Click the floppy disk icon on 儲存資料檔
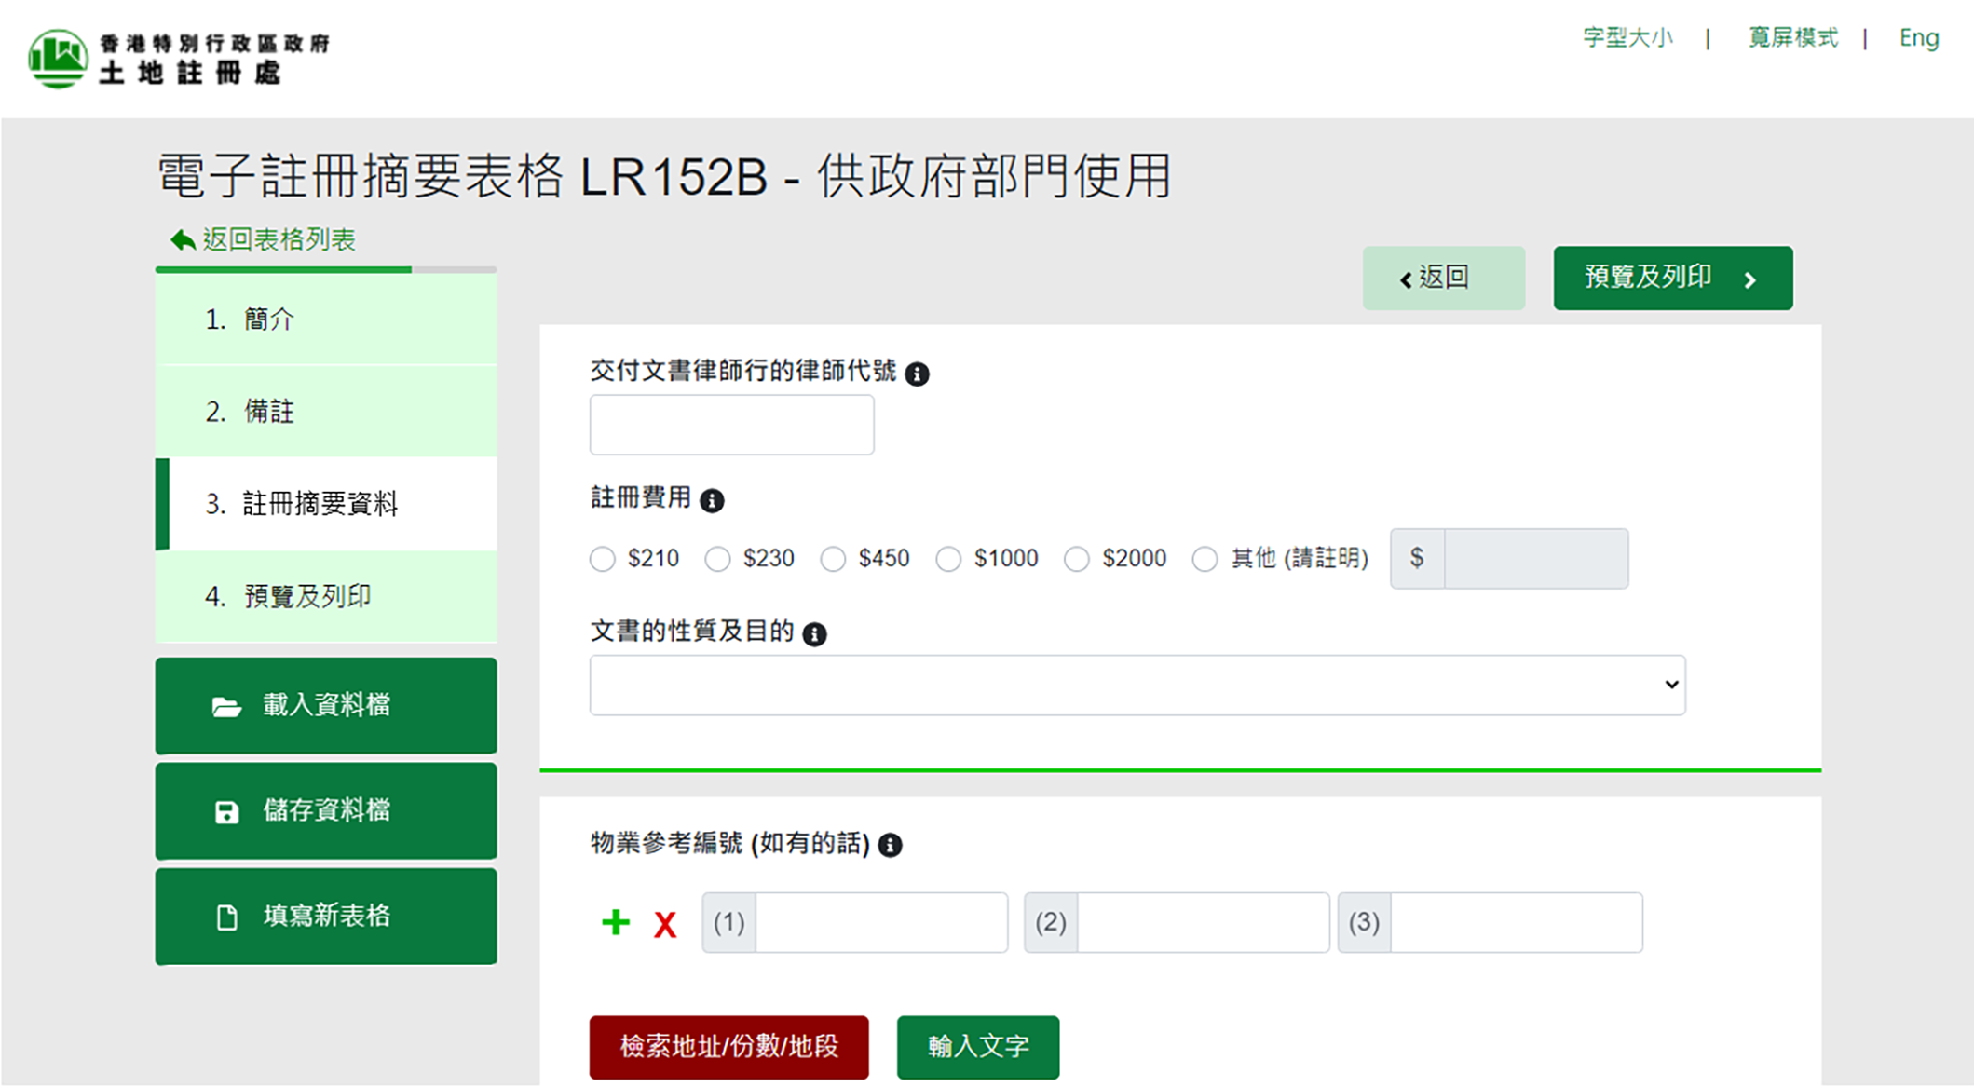The image size is (1974, 1087). (x=226, y=812)
